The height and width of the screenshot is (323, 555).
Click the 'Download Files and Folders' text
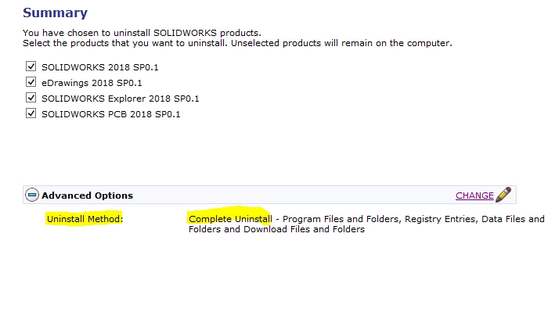pos(304,229)
